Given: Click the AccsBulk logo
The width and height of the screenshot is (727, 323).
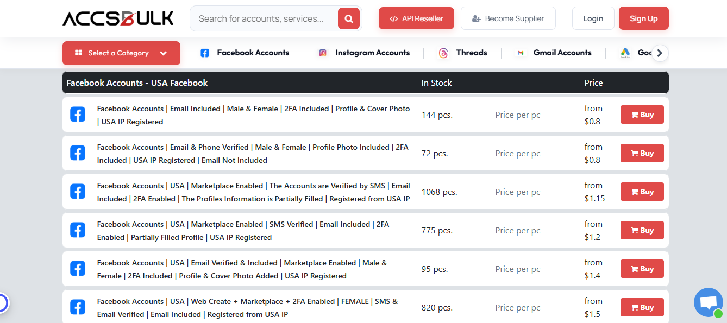Looking at the screenshot, I should tap(118, 18).
